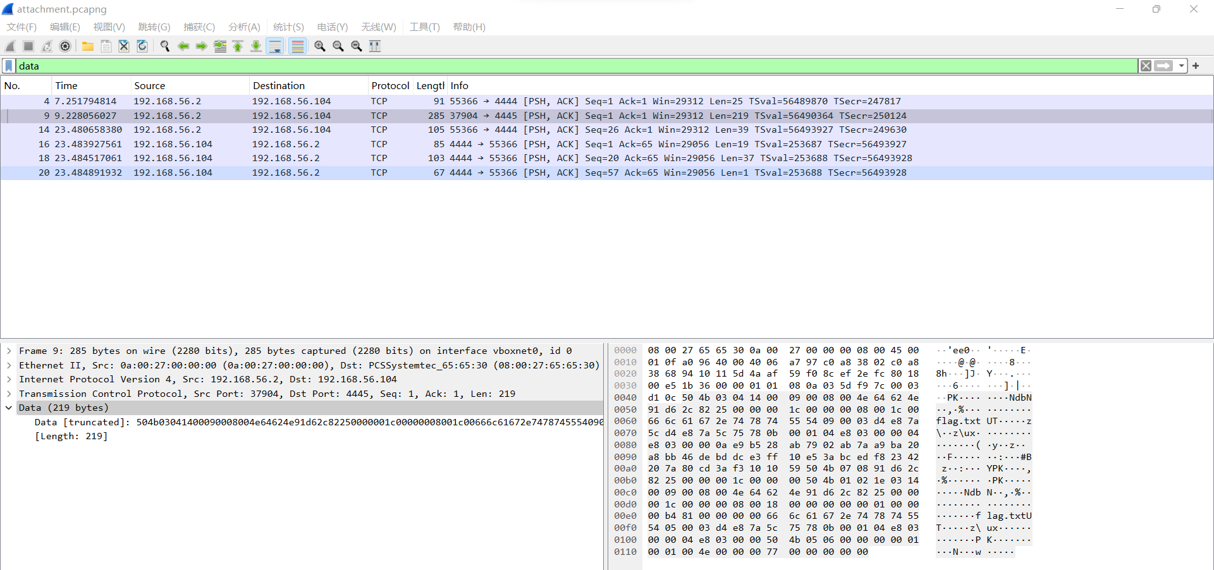Screen dimensions: 1214x570
Task: Open the 无线(W) menu
Action: tap(379, 27)
